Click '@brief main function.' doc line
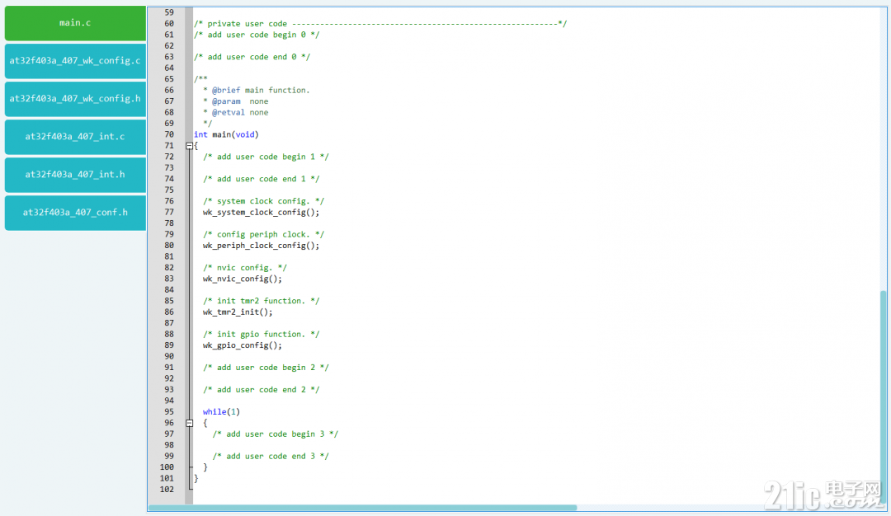The height and width of the screenshot is (516, 891). (257, 90)
